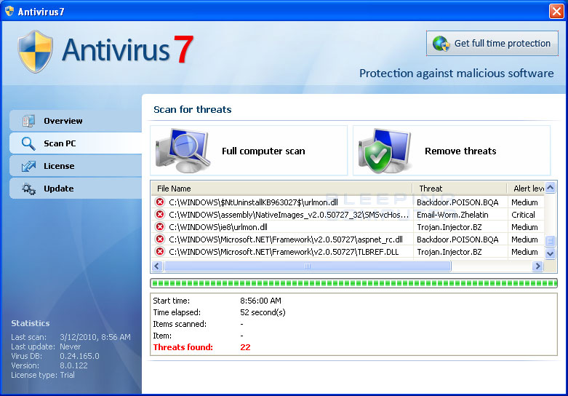Click Backdoor.POISON.BQA threat for aspnet_rc.dll
Viewport: 568px width, 396px height.
(x=457, y=239)
